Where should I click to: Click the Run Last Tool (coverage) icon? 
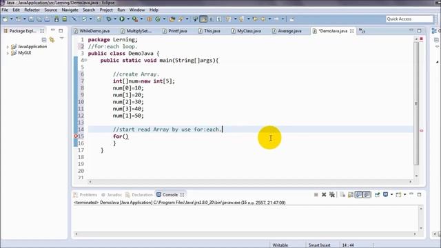click(135, 19)
